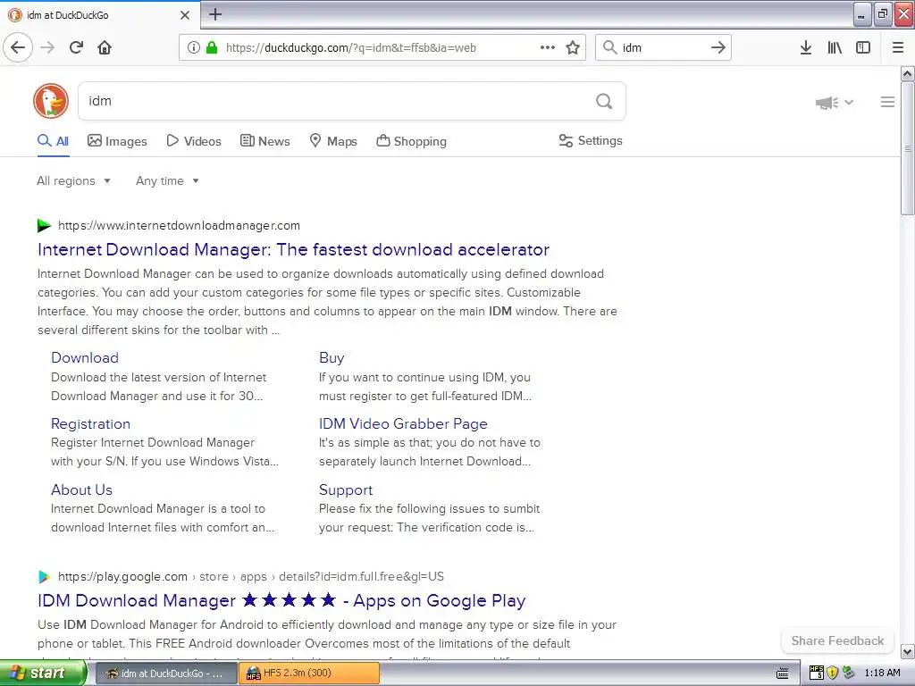Click the vertical scrollbar thumb
The height and width of the screenshot is (686, 915).
[907, 148]
